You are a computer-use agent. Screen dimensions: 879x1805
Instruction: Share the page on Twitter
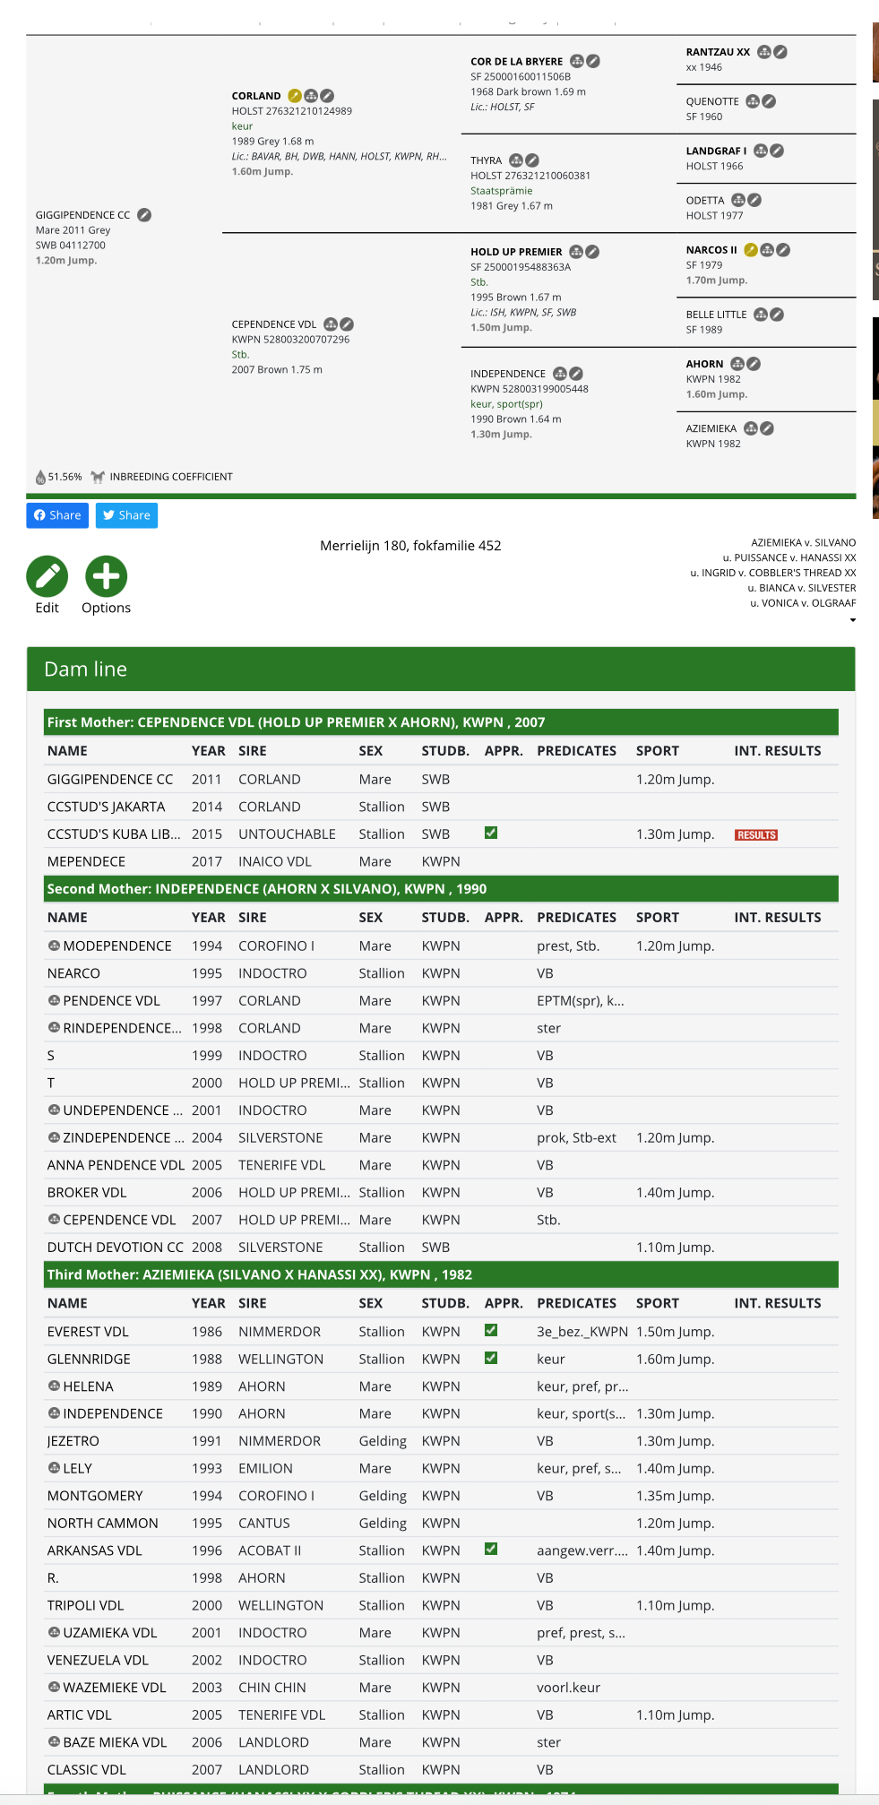pyautogui.click(x=126, y=515)
